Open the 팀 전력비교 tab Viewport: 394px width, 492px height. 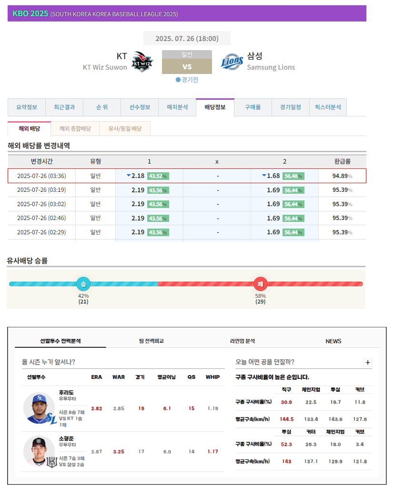152,341
